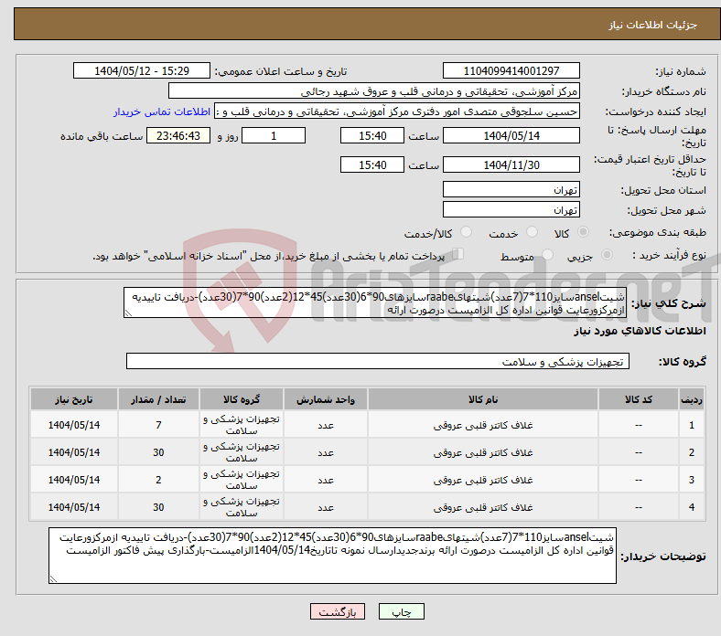Click the product group cell in row 1
Viewport: 721px width, 636px height.
click(x=242, y=425)
